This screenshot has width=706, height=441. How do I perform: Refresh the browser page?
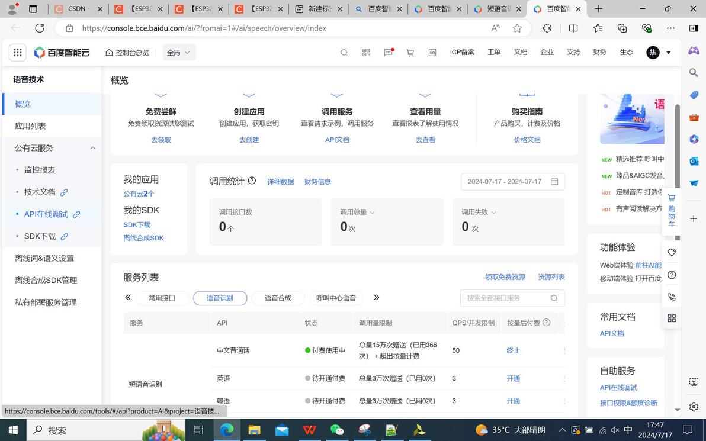40,28
